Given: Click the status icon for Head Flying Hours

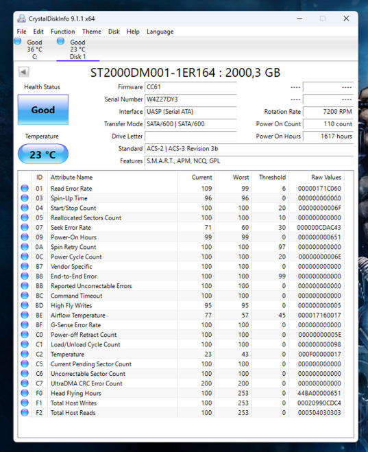Looking at the screenshot, I should pos(25,393).
